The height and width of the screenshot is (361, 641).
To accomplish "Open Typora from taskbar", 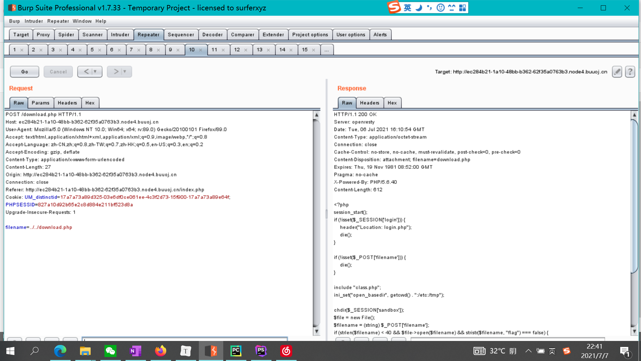I will (x=186, y=351).
